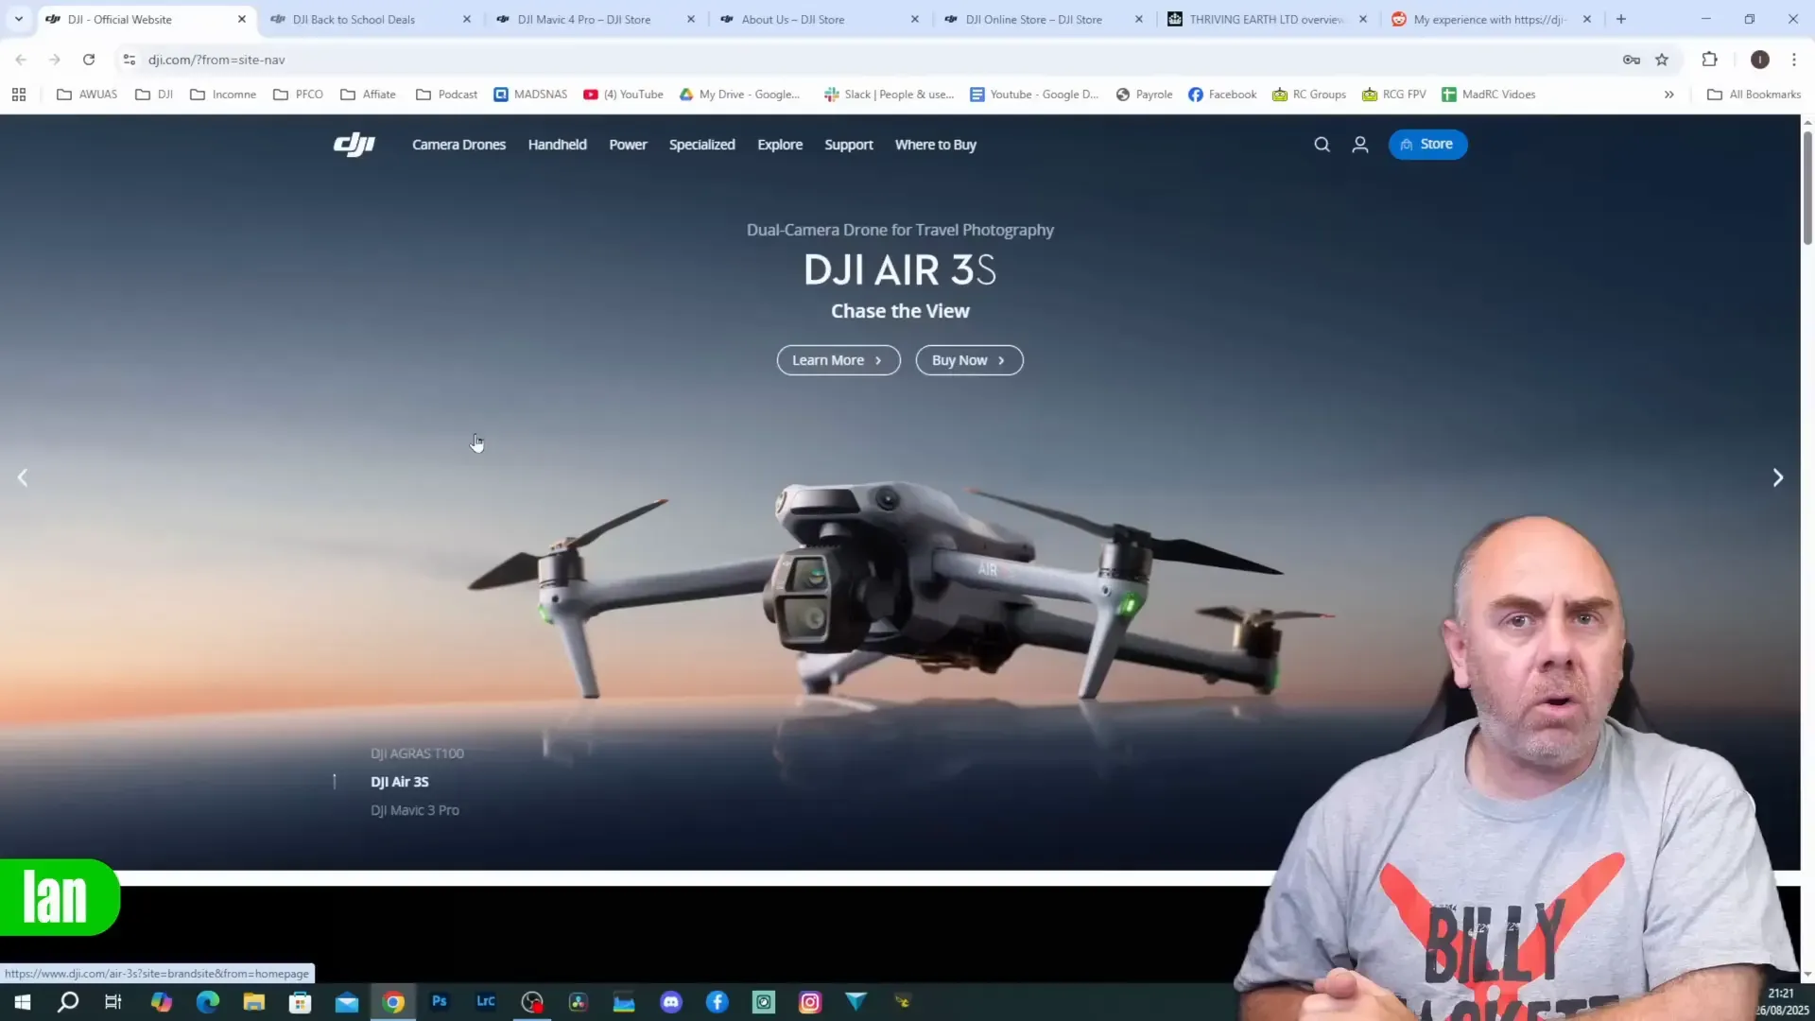Open the Podcast bookmark folder
The width and height of the screenshot is (1815, 1021).
447,95
